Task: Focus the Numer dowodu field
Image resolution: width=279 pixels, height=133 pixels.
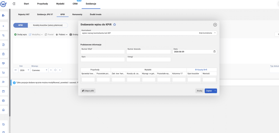Action: (x=148, y=52)
